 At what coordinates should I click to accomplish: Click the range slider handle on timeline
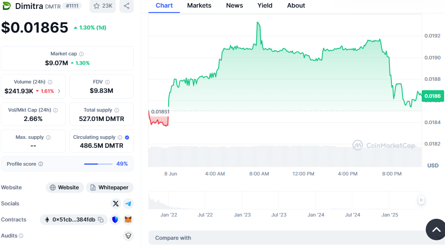[421, 200]
